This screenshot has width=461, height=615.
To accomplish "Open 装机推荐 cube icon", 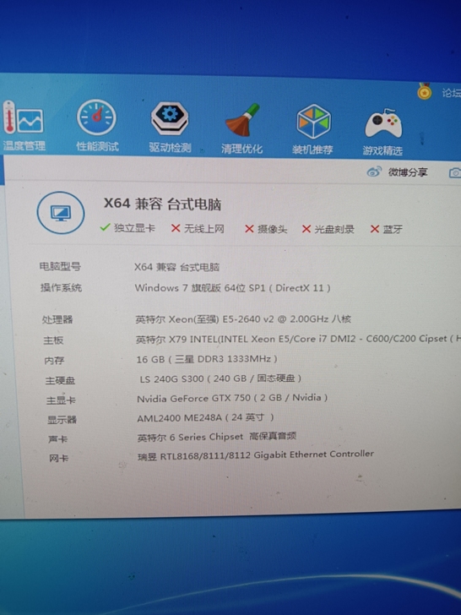I will [x=312, y=130].
